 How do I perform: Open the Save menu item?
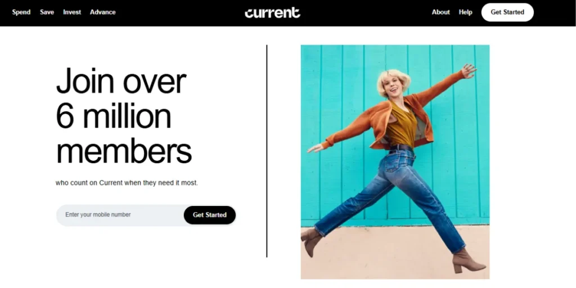click(47, 12)
